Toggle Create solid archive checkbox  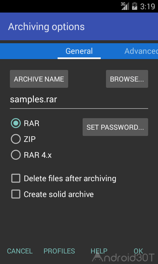pyautogui.click(x=16, y=194)
